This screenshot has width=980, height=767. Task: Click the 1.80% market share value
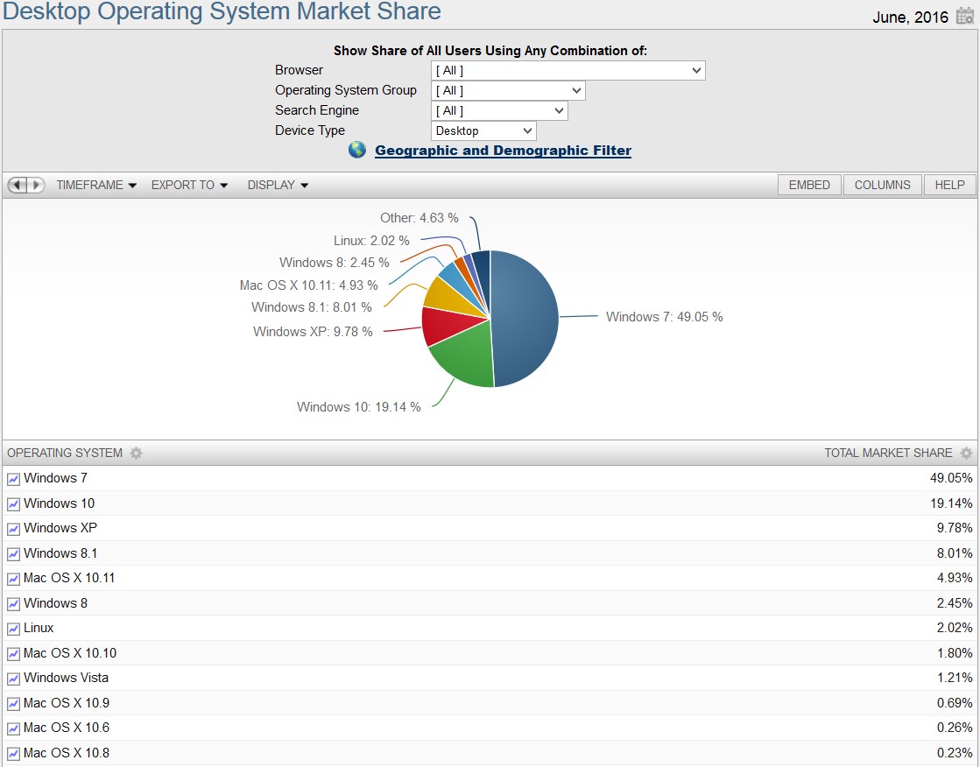coord(955,653)
